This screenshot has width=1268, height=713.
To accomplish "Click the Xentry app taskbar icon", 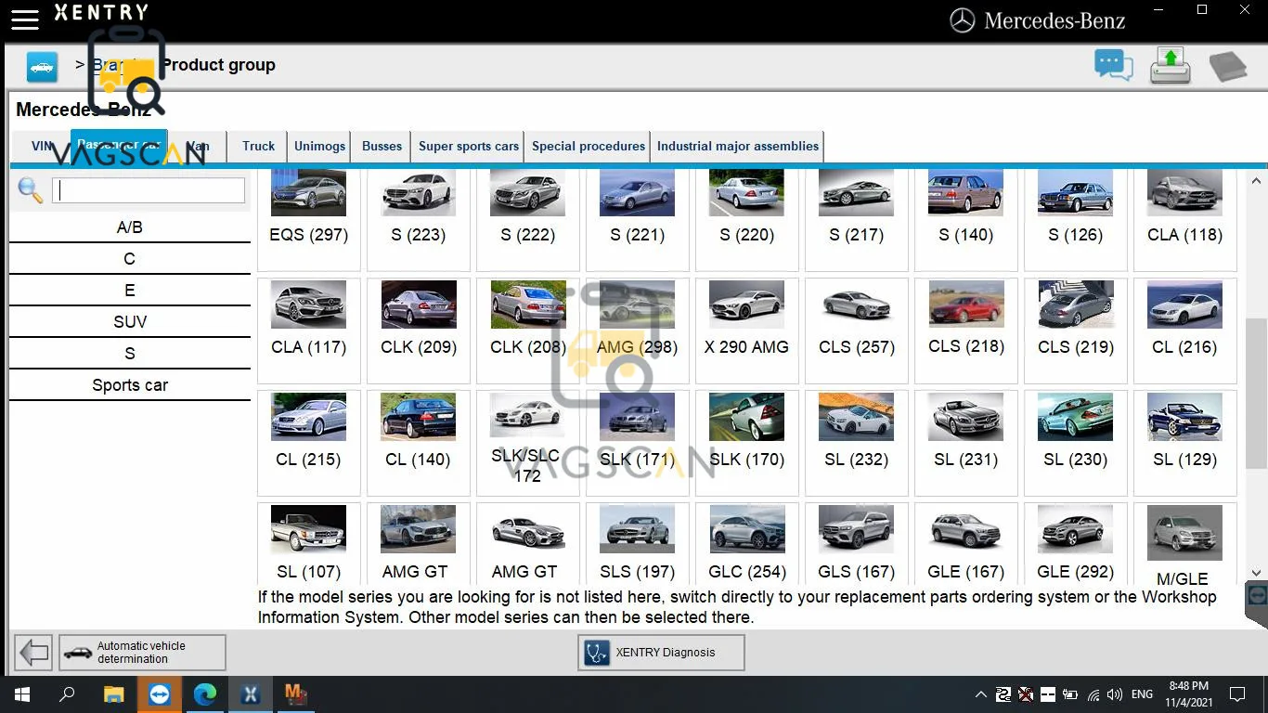I will click(251, 694).
